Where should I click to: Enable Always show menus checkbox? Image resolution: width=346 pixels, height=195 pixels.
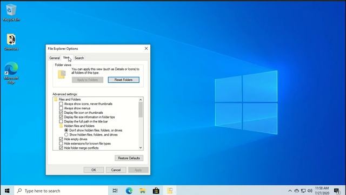click(x=61, y=108)
